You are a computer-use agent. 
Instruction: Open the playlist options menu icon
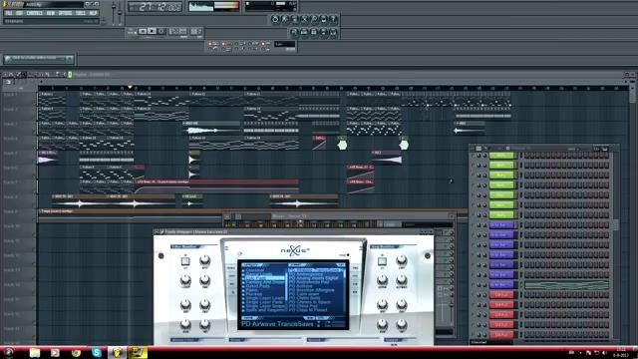pyautogui.click(x=6, y=75)
